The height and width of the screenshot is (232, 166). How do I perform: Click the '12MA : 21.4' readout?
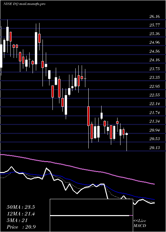click(21, 214)
